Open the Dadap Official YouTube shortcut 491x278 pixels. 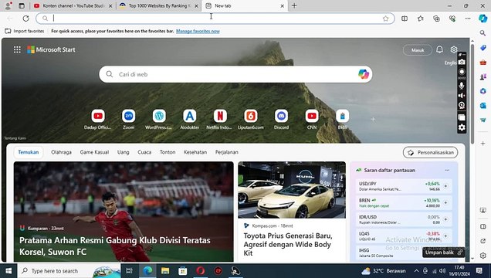pyautogui.click(x=98, y=116)
